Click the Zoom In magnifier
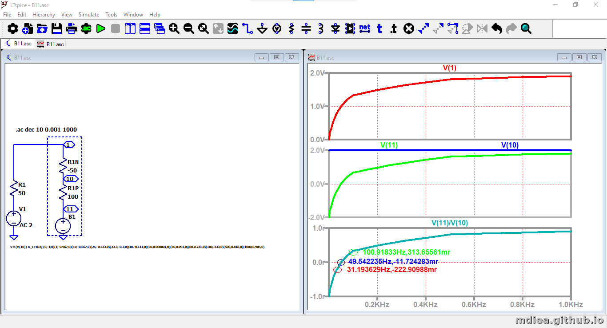 (x=174, y=29)
